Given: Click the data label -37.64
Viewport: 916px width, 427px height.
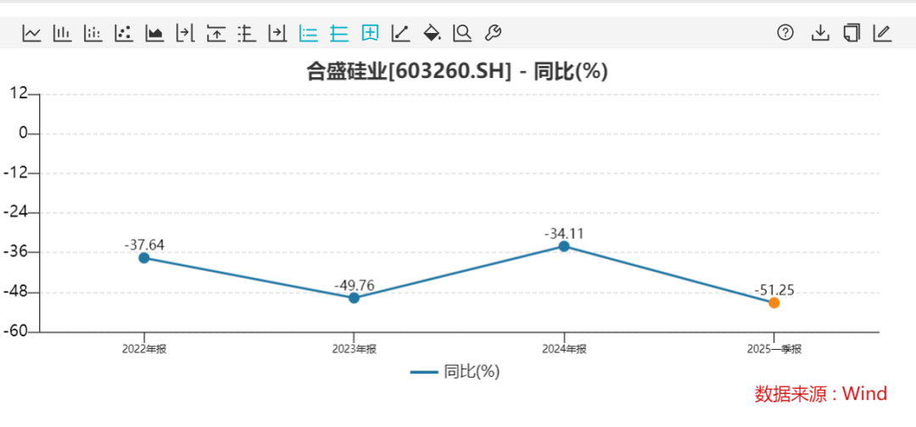Looking at the screenshot, I should (x=143, y=245).
